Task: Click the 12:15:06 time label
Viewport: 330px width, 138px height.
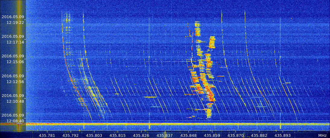Action: coord(15,62)
